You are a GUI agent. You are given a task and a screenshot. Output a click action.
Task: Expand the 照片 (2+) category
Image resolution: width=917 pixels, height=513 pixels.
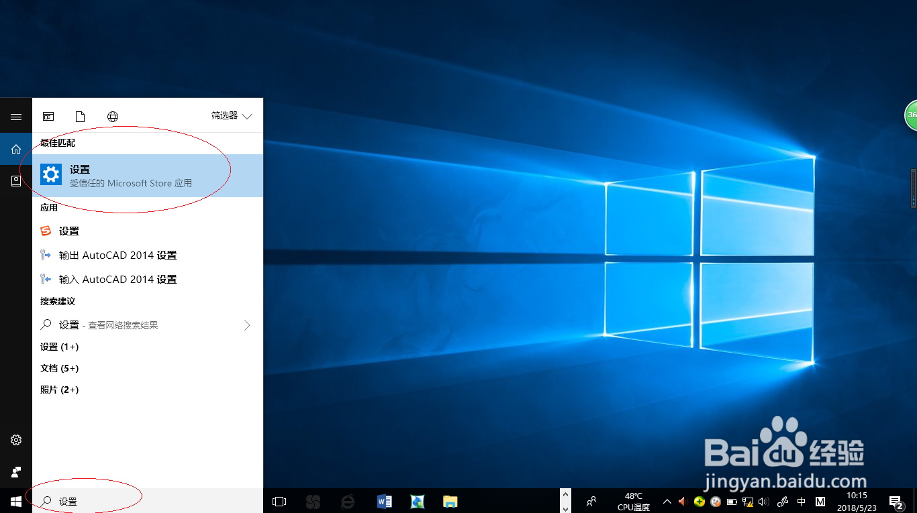coord(59,390)
